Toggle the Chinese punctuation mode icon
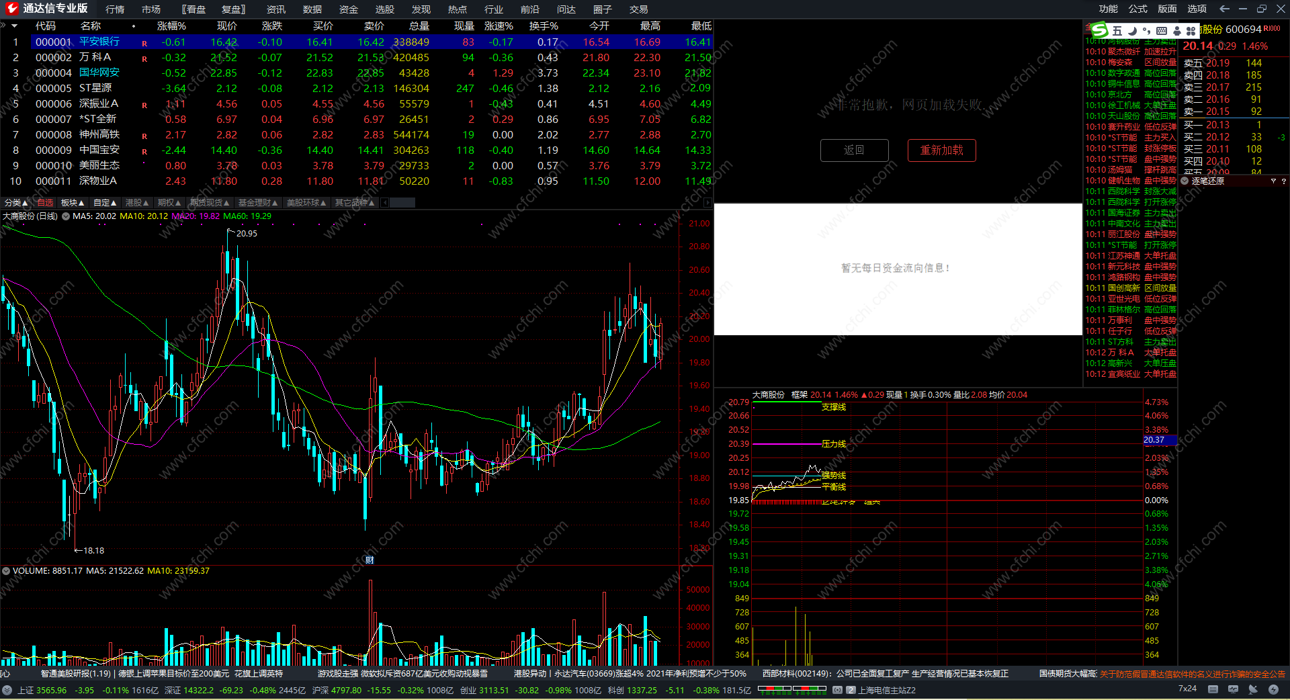Viewport: 1290px width, 700px height. [1146, 31]
